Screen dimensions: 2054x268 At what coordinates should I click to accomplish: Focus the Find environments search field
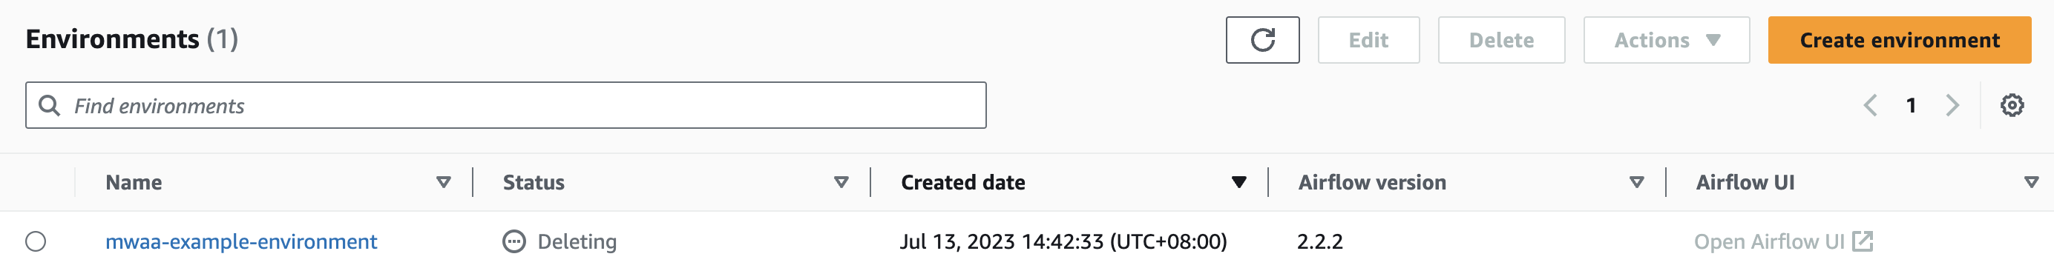coord(505,105)
